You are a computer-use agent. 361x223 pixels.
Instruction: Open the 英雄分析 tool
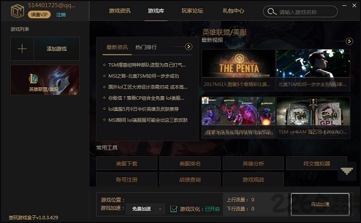(253, 163)
